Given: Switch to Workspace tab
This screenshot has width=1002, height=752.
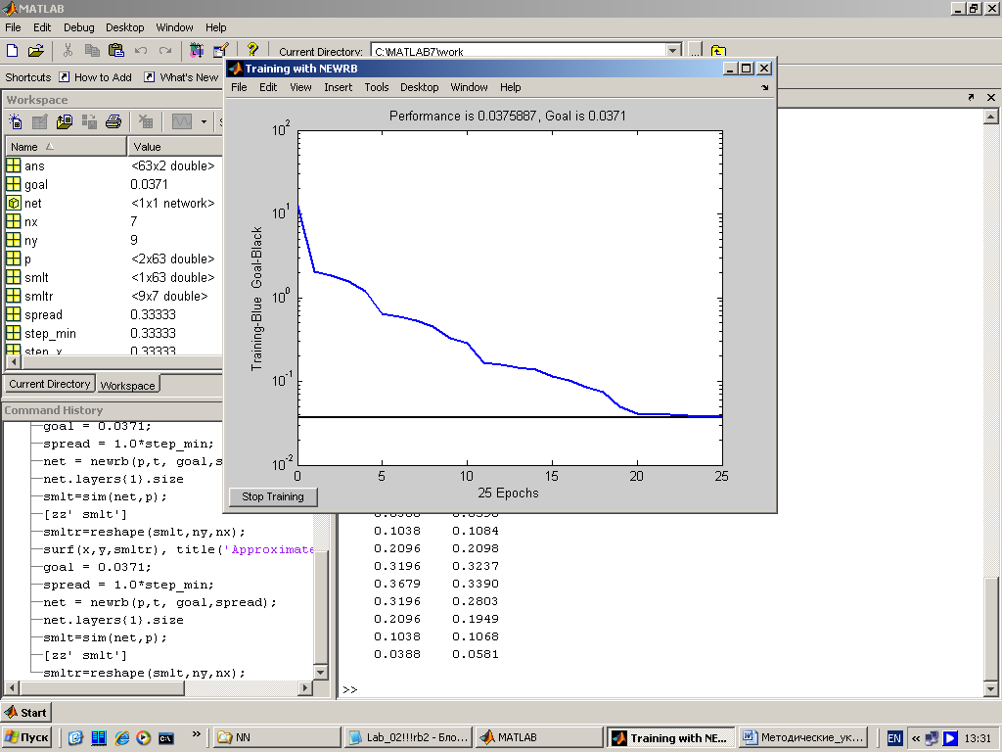Looking at the screenshot, I should click(x=127, y=385).
